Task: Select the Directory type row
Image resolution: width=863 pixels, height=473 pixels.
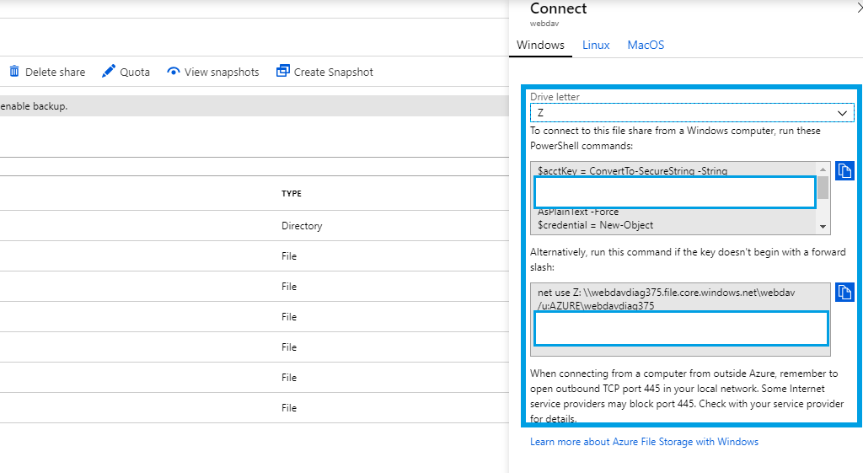Action: [302, 226]
